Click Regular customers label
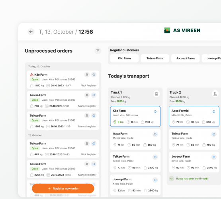221x199 pixels. [x=125, y=50]
